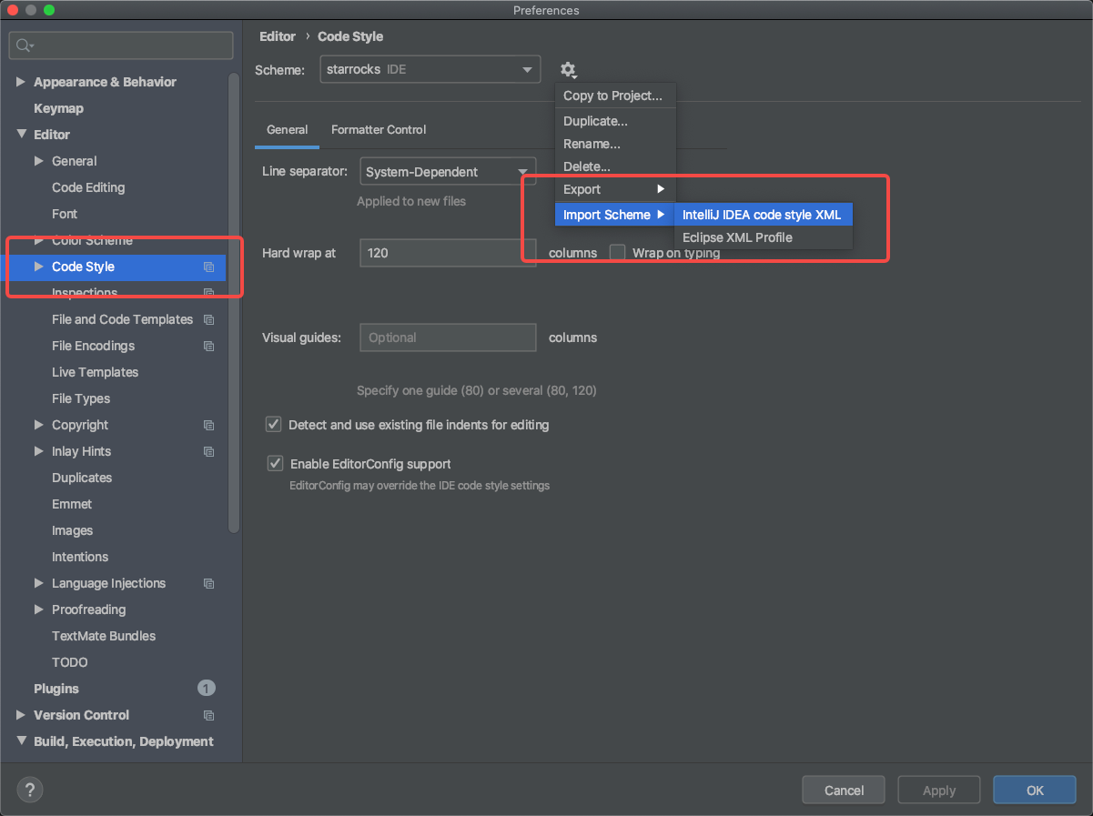The width and height of the screenshot is (1093, 816).
Task: Open the Line separator dropdown
Action: point(448,172)
